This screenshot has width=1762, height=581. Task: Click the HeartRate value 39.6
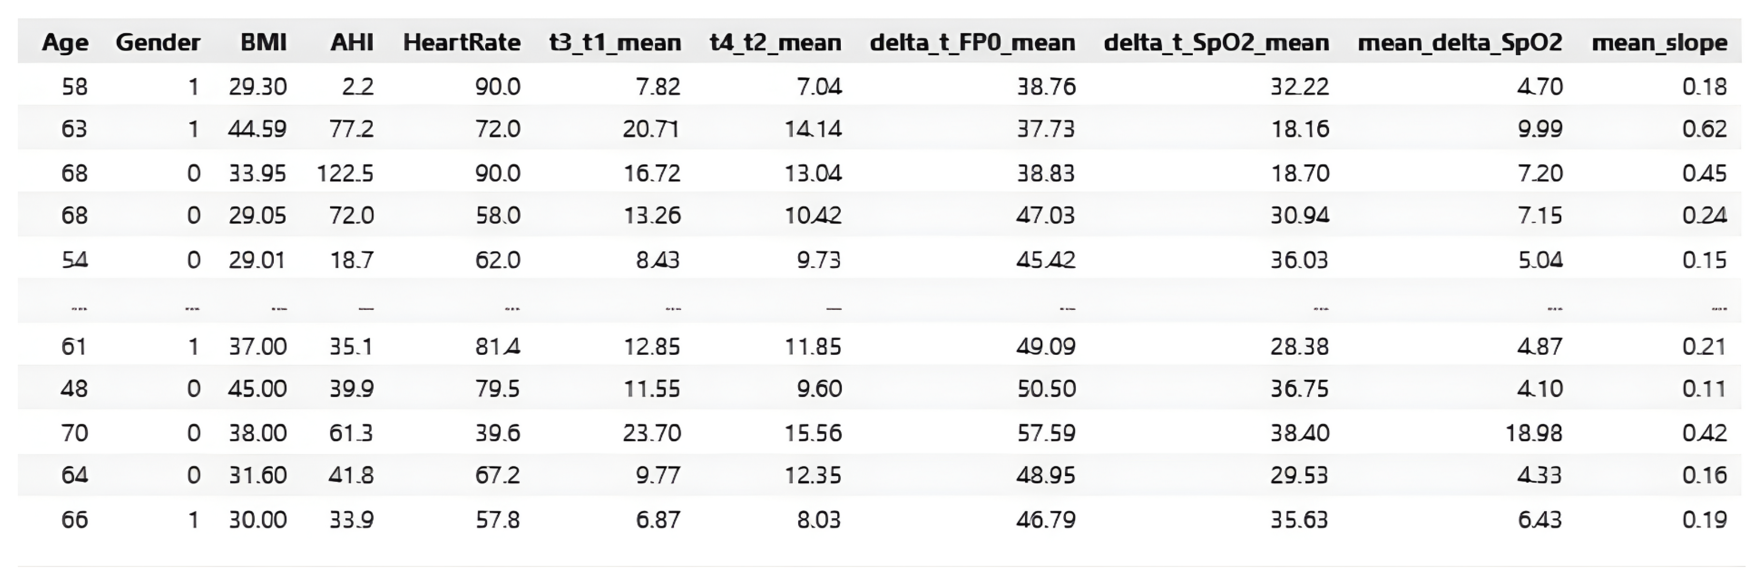[x=497, y=433]
